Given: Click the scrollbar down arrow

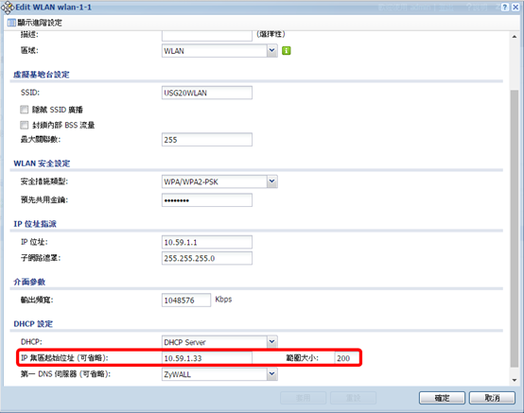Looking at the screenshot, I should 515,380.
